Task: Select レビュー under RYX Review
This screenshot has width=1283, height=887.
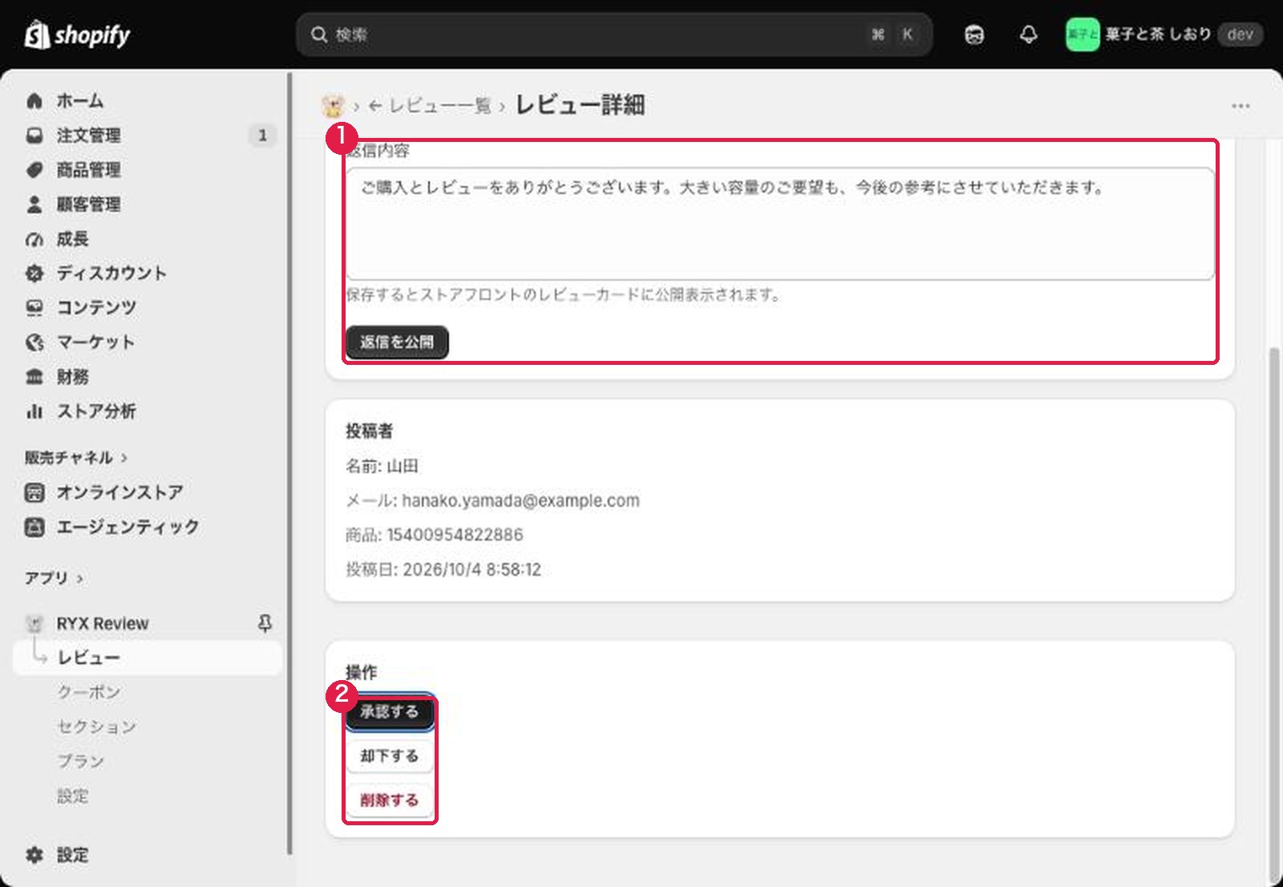Action: point(148,658)
